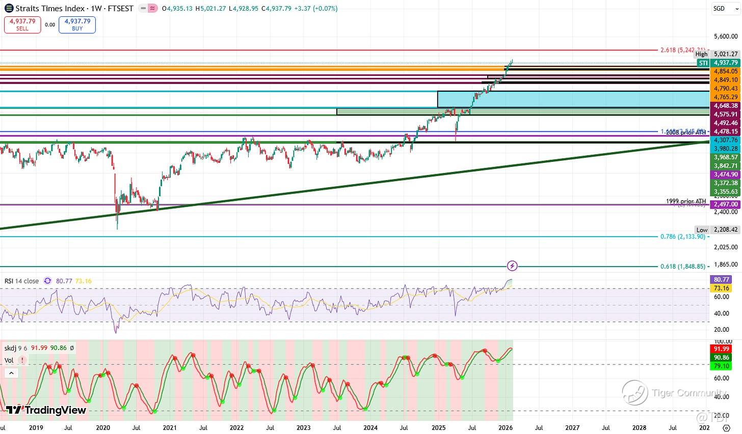This screenshot has width=742, height=434.
Task: Click the 2008 prior ATH annotation
Action: pyautogui.click(x=686, y=132)
